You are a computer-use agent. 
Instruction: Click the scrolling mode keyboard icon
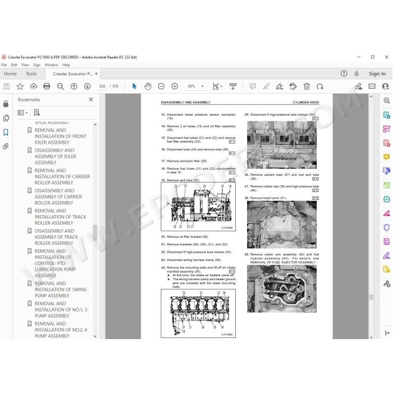tap(233, 86)
